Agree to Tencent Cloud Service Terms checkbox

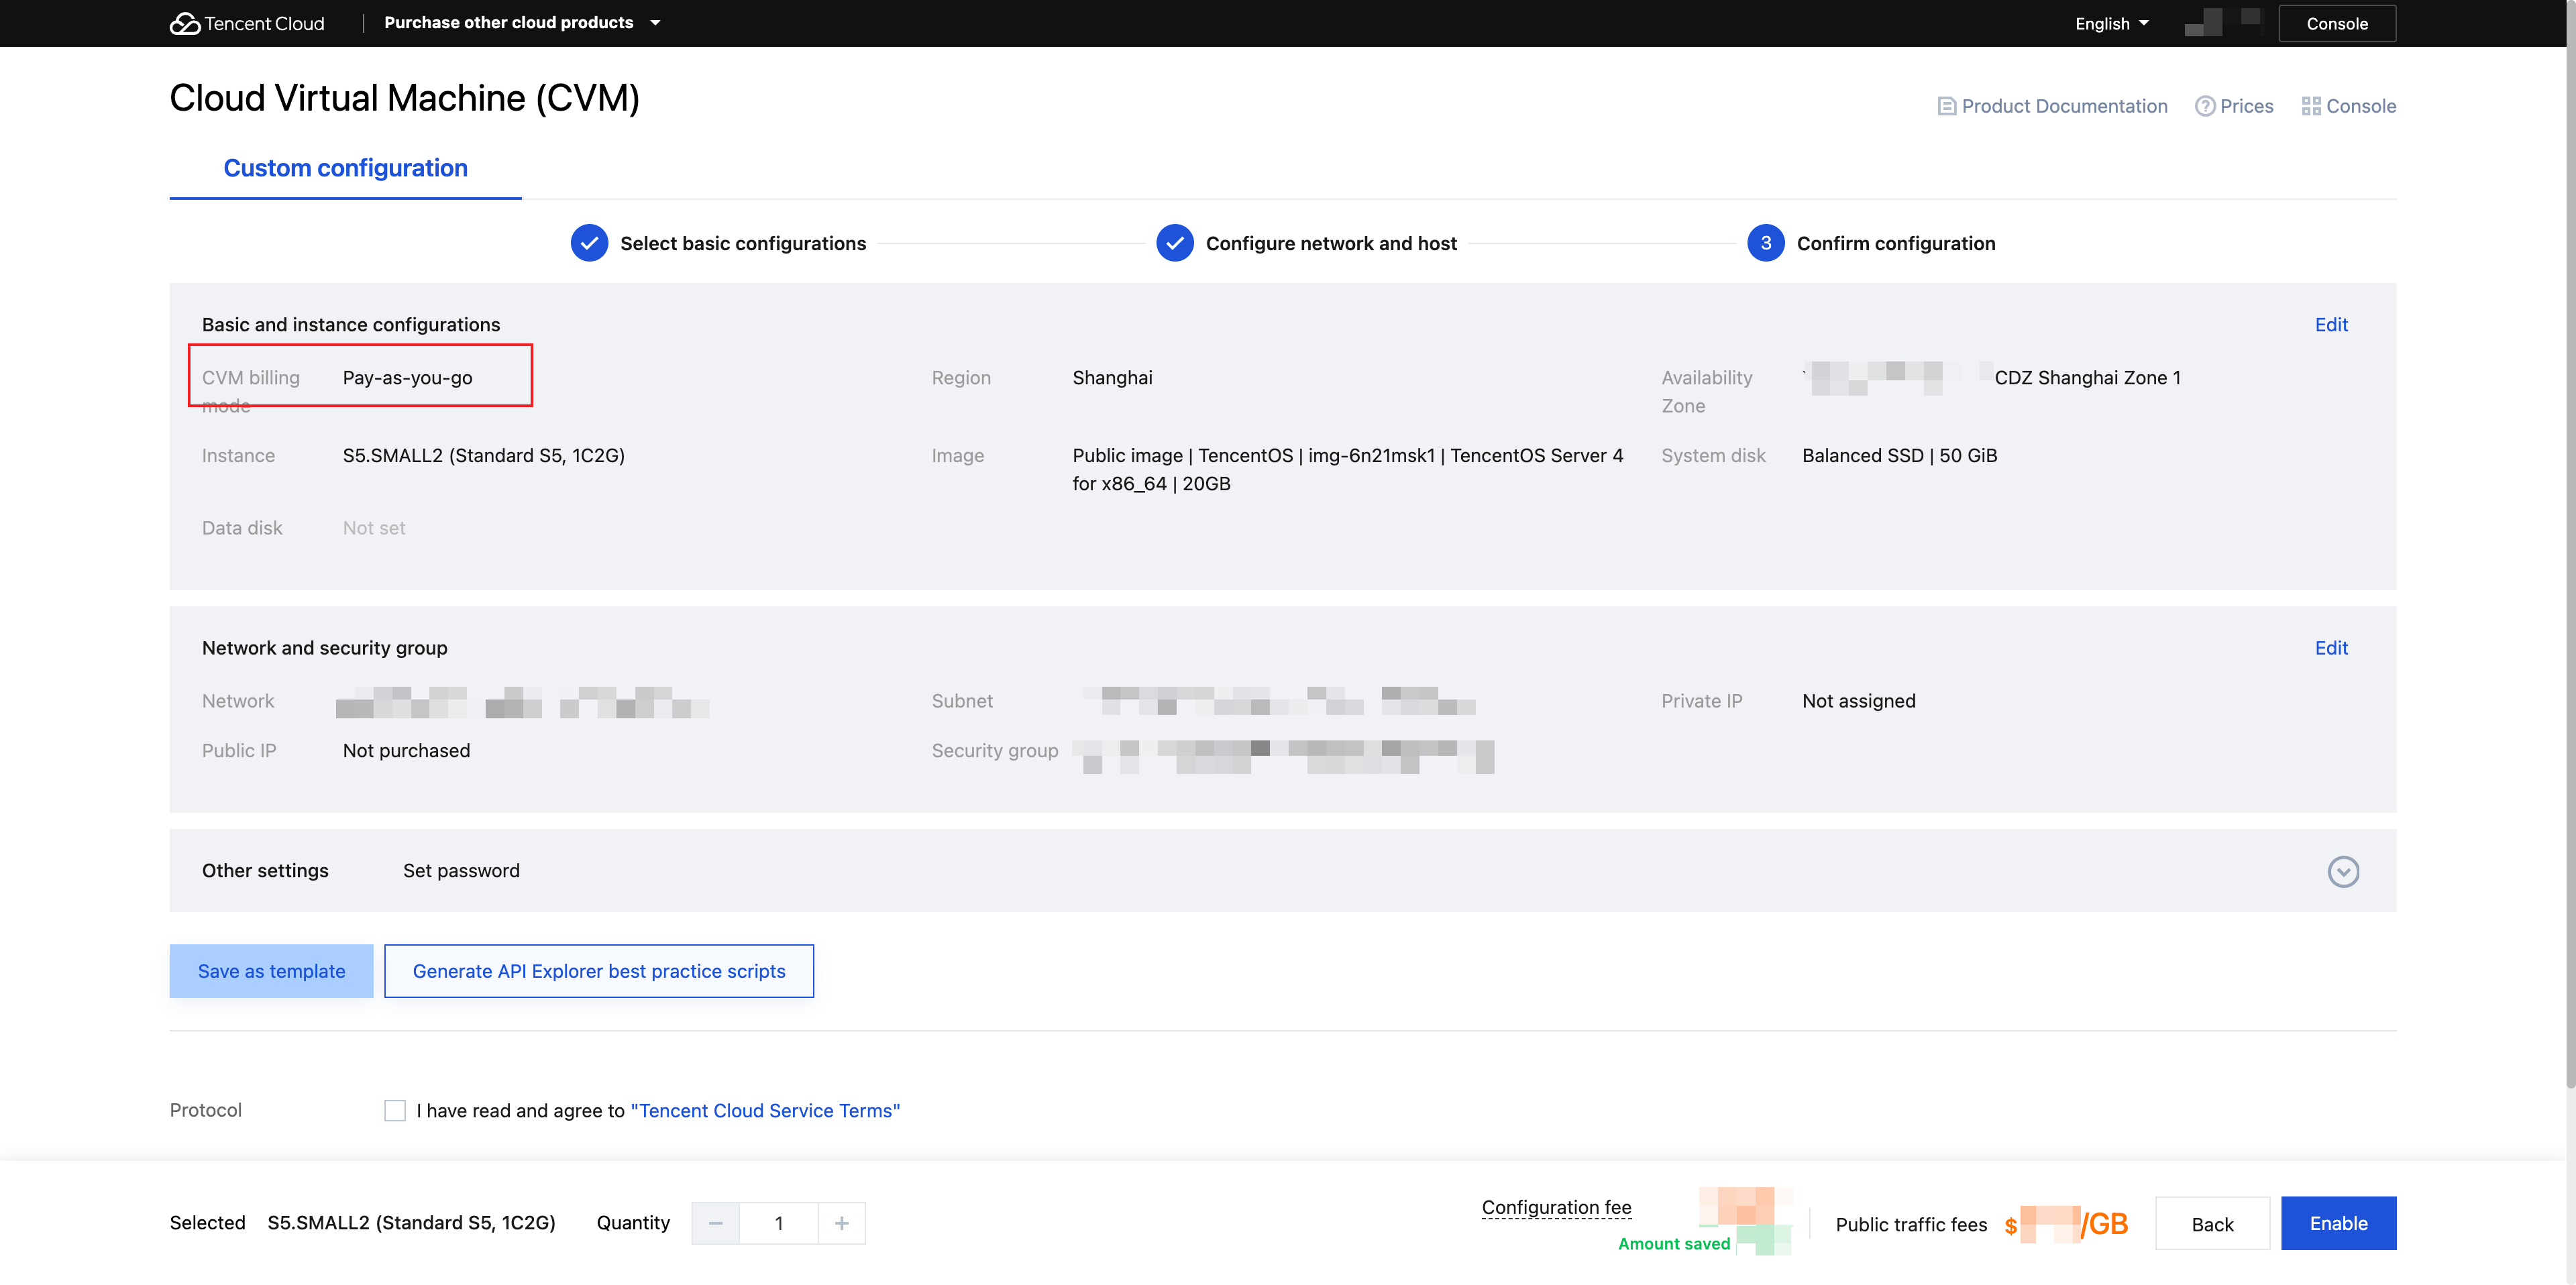(395, 1110)
